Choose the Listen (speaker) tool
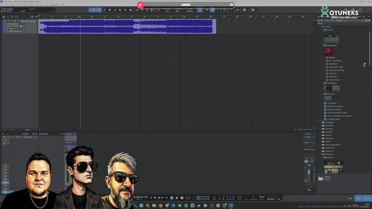This screenshot has height=209, width=372. click(130, 10)
